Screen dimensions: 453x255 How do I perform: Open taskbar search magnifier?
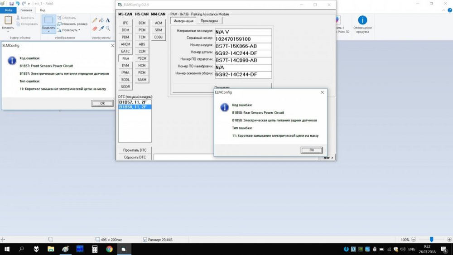pos(21,249)
